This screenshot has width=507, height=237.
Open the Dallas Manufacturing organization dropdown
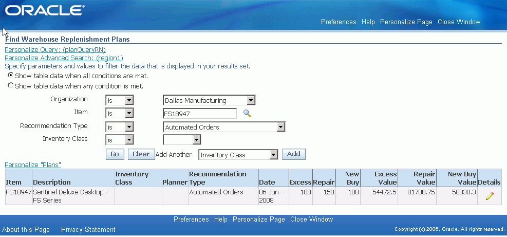click(x=209, y=100)
